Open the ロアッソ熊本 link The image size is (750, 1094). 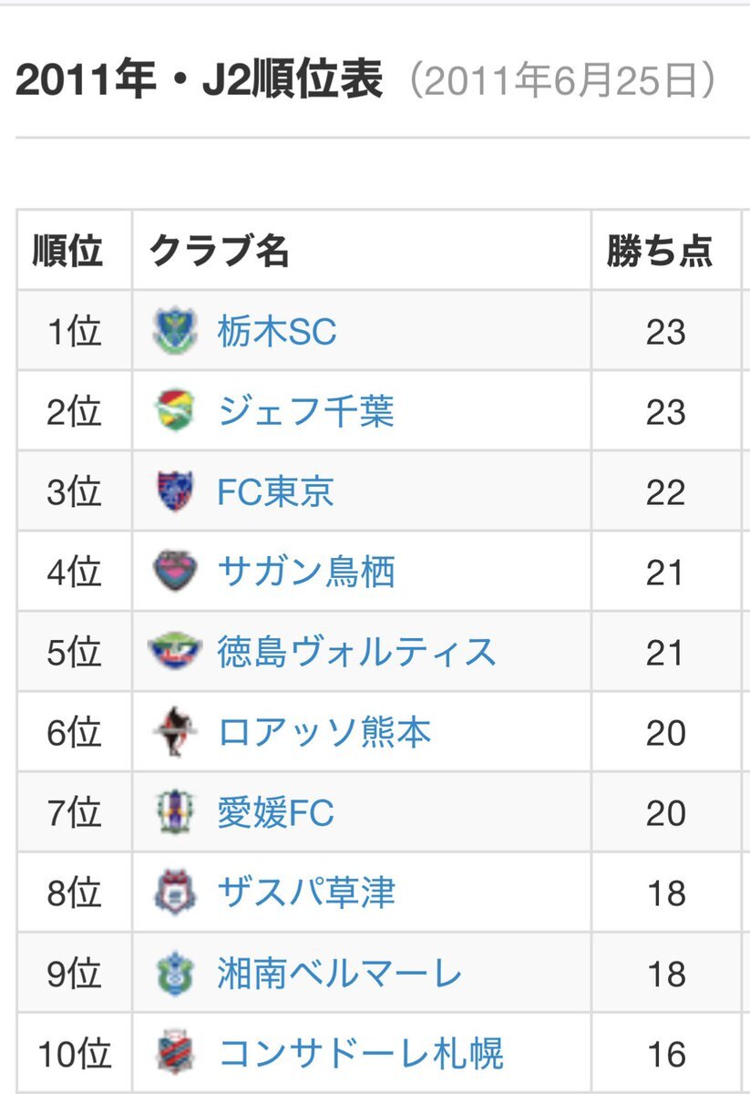[324, 733]
